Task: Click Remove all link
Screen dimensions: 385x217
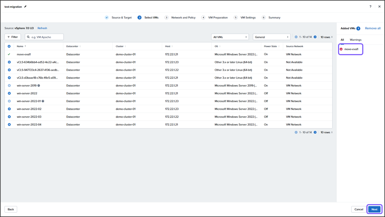Action: [x=373, y=28]
